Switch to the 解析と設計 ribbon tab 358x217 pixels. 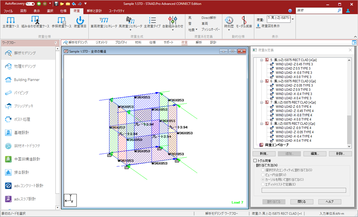[x=94, y=11]
